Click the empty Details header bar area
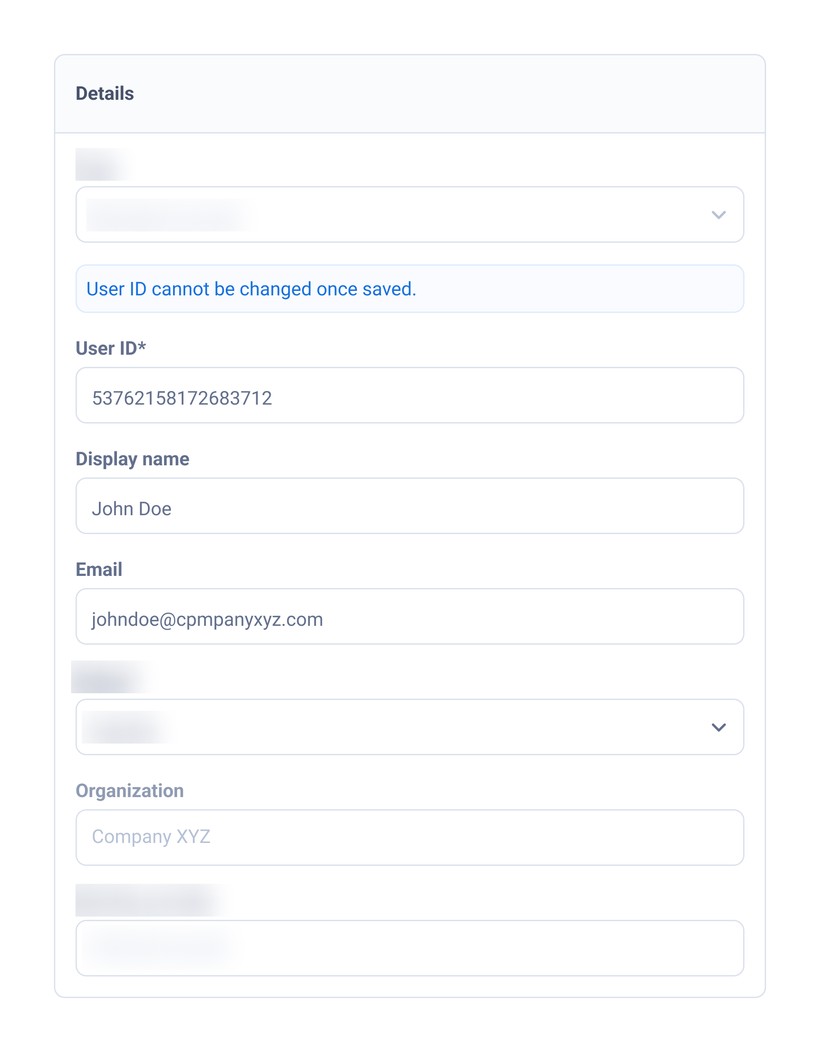This screenshot has width=820, height=1052. (x=434, y=94)
